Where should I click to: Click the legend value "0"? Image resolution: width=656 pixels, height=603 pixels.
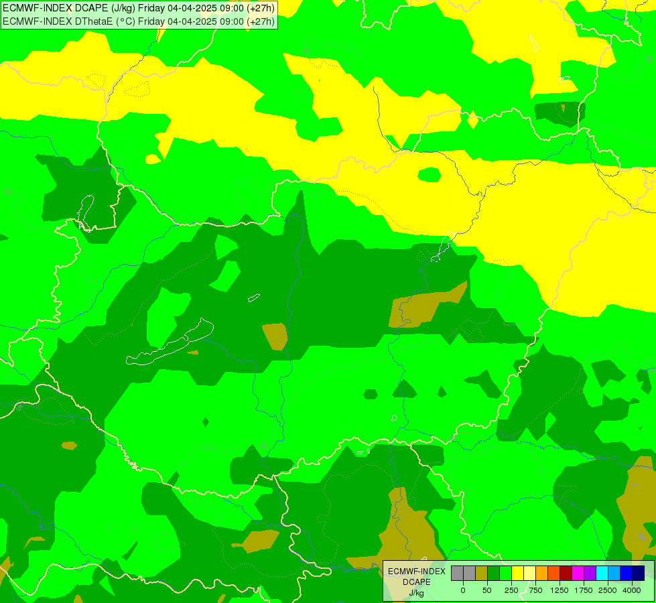pos(463,590)
